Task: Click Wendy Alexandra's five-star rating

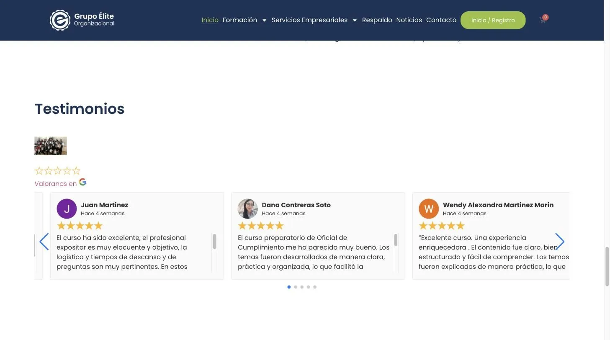Action: (x=442, y=226)
